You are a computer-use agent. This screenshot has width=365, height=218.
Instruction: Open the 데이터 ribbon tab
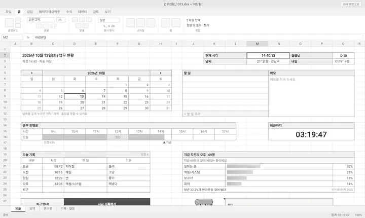83,12
